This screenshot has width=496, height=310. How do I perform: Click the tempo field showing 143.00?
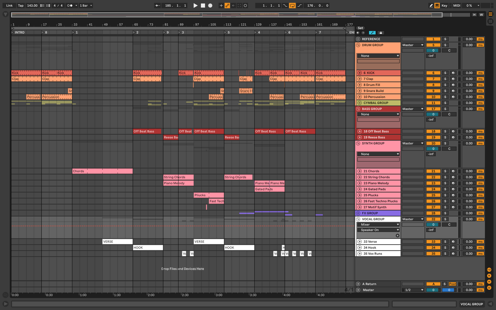pos(32,5)
